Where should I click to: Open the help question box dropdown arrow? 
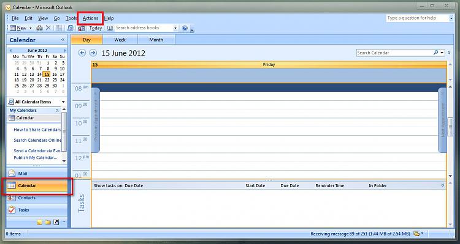click(x=451, y=18)
